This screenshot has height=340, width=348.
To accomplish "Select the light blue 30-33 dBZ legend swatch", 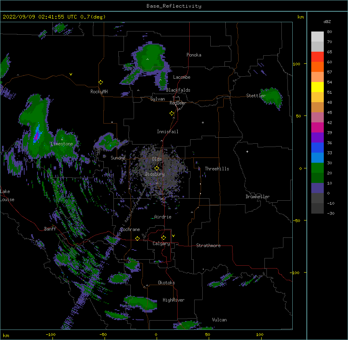I will tap(317, 157).
